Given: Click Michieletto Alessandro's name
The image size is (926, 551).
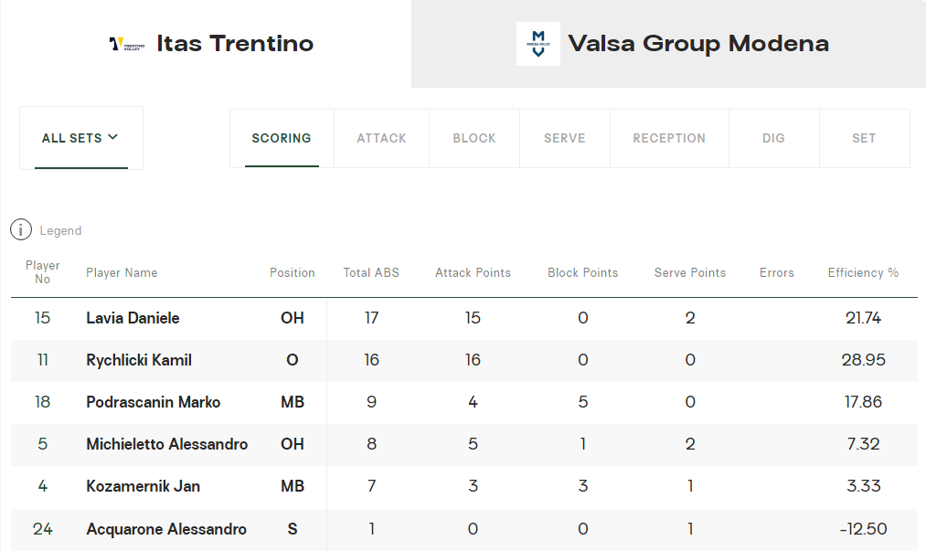Looking at the screenshot, I should tap(166, 444).
